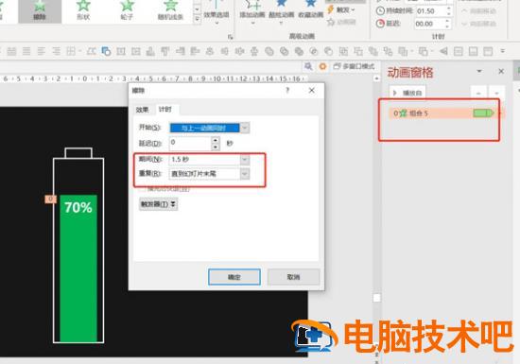The width and height of the screenshot is (520, 364).
Task: Close the 动画窗格 pane
Action: click(x=501, y=71)
